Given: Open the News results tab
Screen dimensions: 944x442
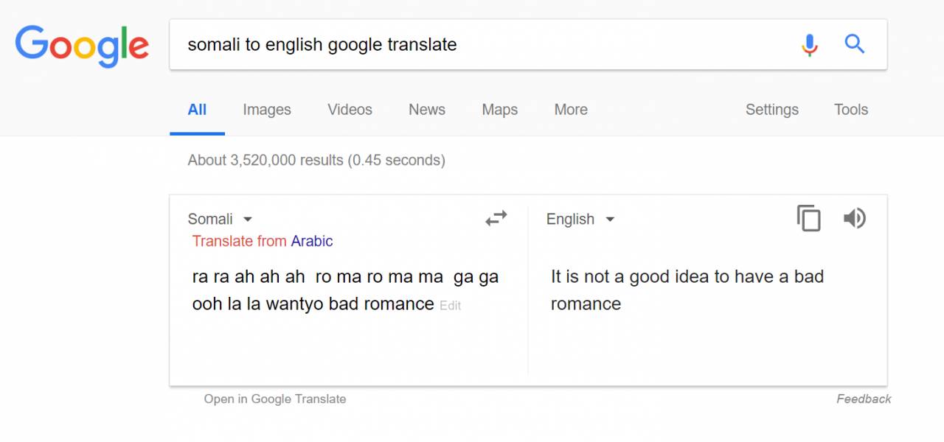Looking at the screenshot, I should [x=427, y=110].
